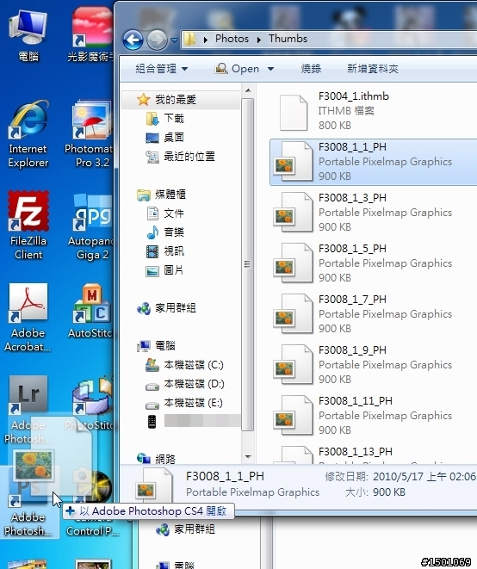Click the blank ITHMB file icon
The height and width of the screenshot is (569, 477).
click(x=294, y=112)
